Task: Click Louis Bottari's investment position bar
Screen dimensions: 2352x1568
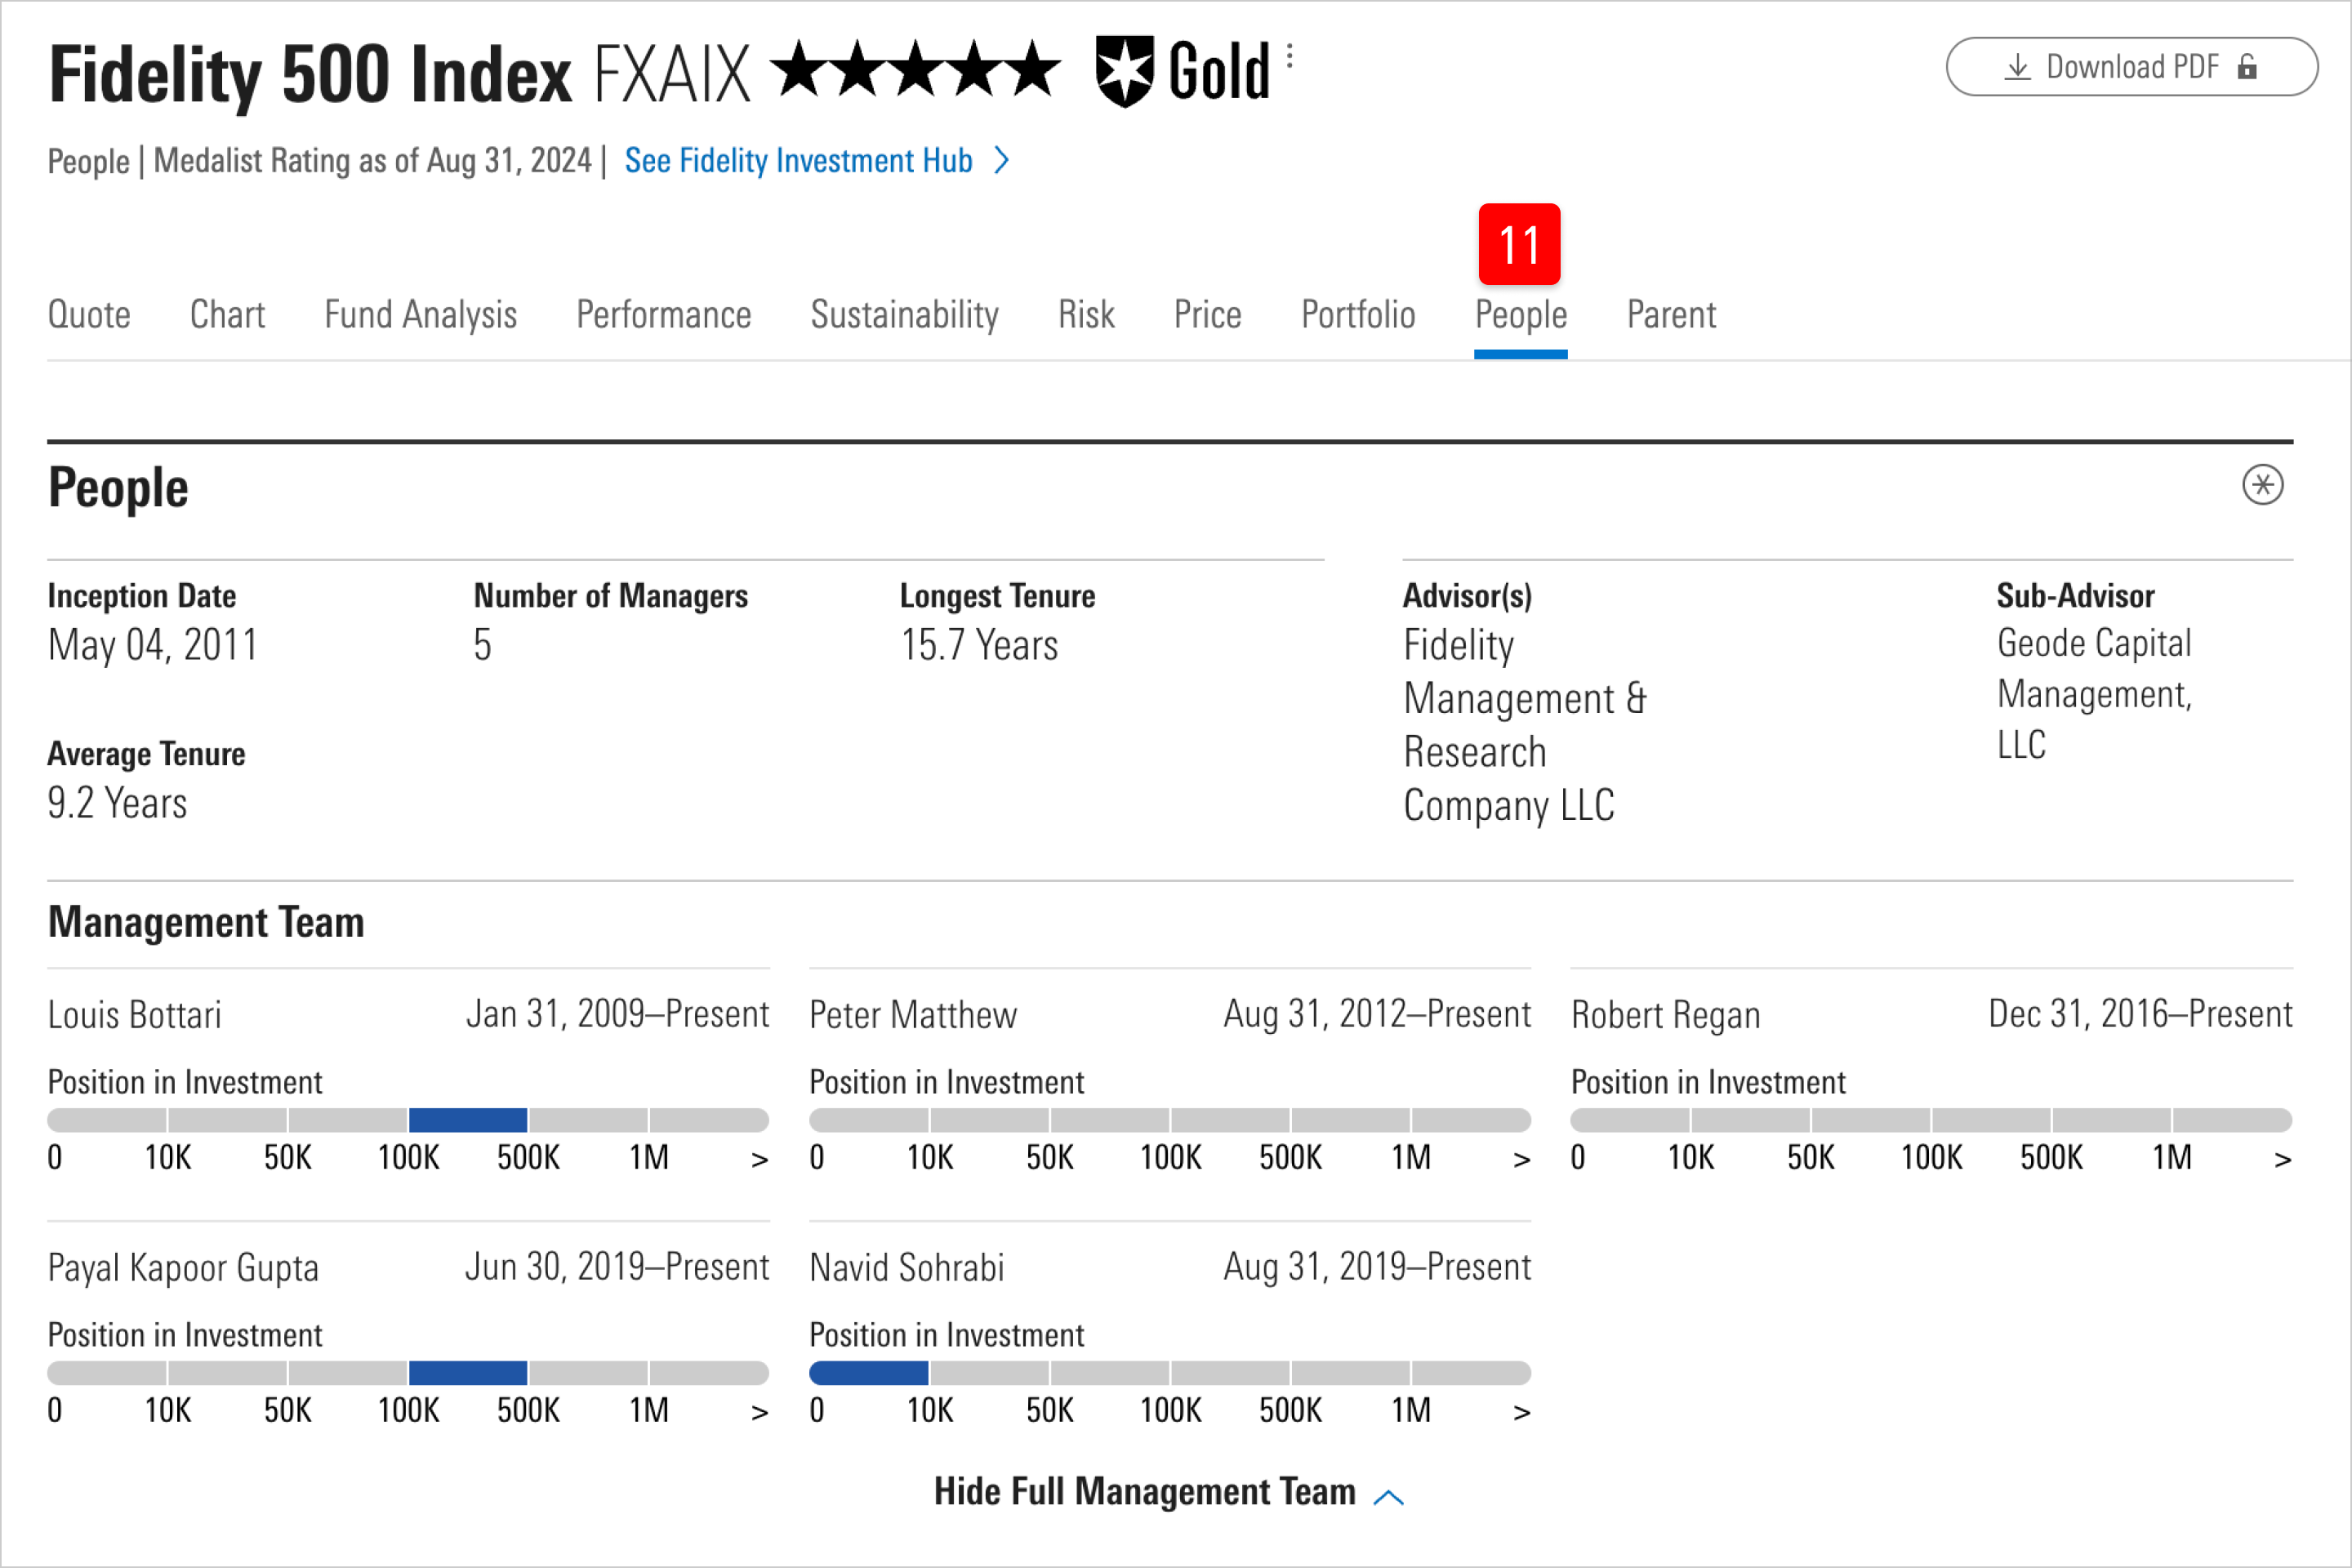Action: pos(408,1120)
